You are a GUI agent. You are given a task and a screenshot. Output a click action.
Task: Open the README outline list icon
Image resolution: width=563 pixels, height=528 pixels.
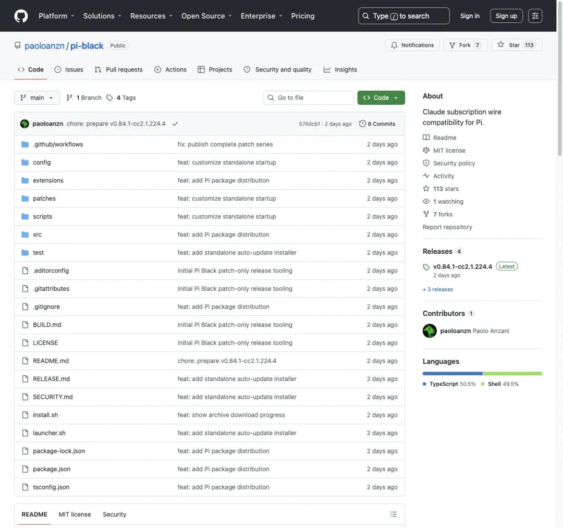coord(393,514)
